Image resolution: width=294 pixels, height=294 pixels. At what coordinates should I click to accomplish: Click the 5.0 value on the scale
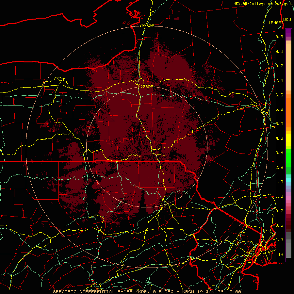[279, 124]
